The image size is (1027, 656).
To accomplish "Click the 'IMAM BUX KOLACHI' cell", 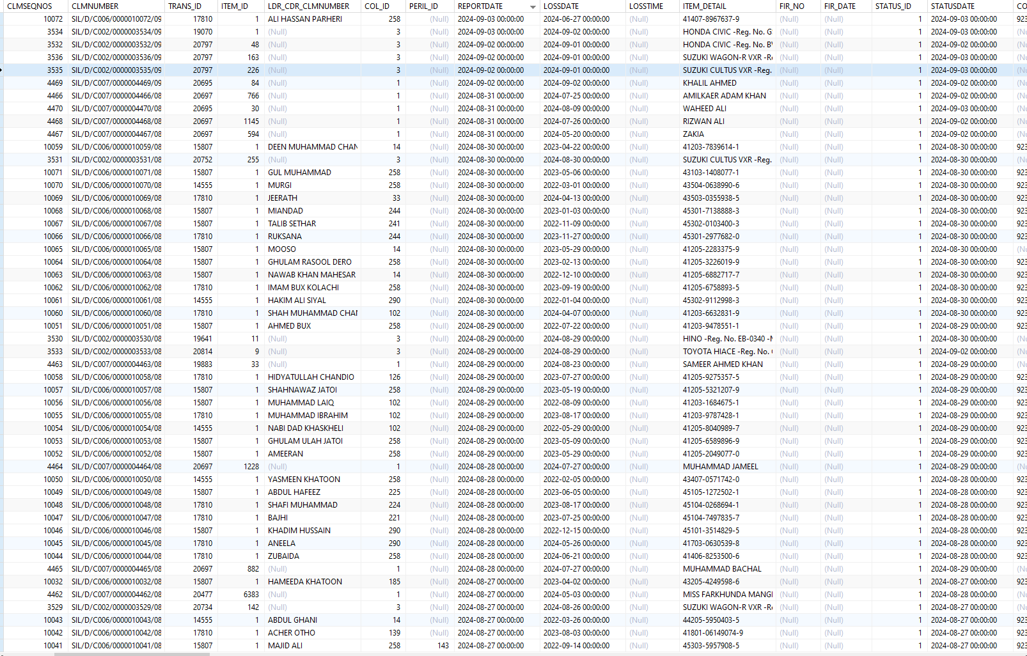I will click(x=313, y=288).
